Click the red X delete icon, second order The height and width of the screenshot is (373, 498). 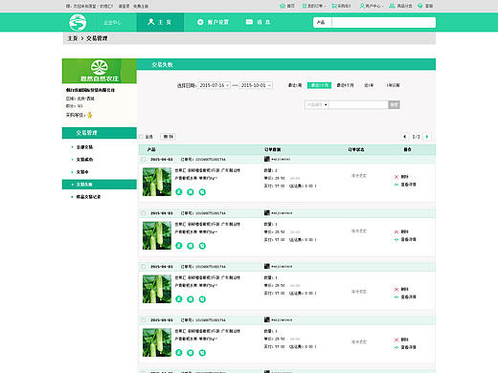[396, 231]
